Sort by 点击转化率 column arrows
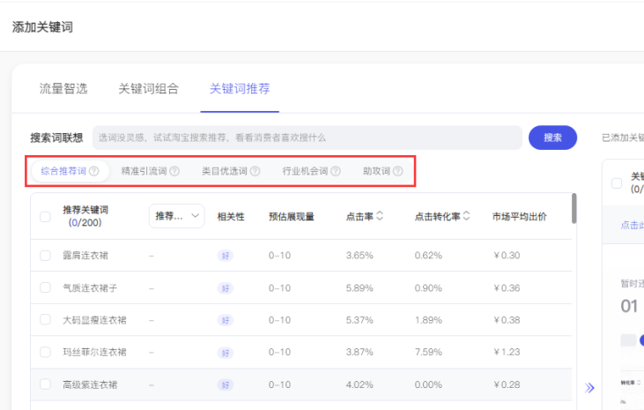644x410 pixels. [x=467, y=216]
